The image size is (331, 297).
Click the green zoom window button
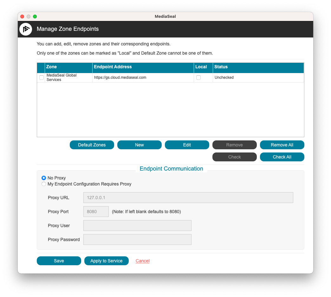tap(35, 17)
